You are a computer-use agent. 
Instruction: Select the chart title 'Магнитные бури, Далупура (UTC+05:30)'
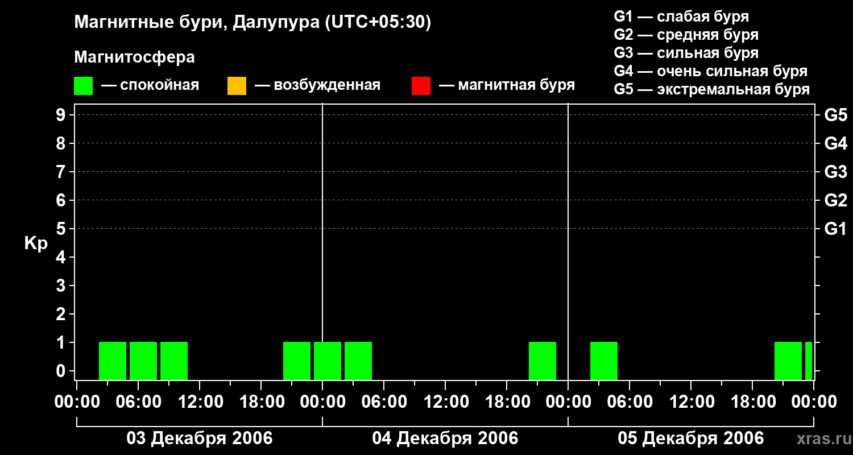[252, 23]
